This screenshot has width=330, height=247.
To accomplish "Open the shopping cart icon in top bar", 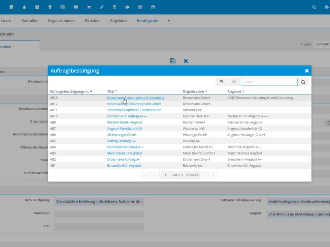I will pyautogui.click(x=89, y=7).
